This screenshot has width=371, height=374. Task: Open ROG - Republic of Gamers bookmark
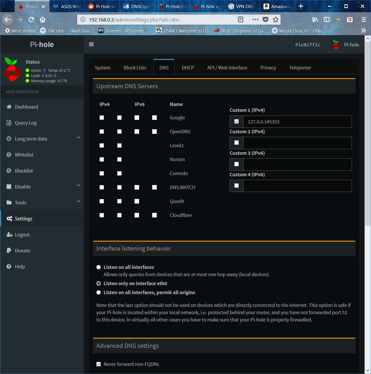click(x=241, y=31)
